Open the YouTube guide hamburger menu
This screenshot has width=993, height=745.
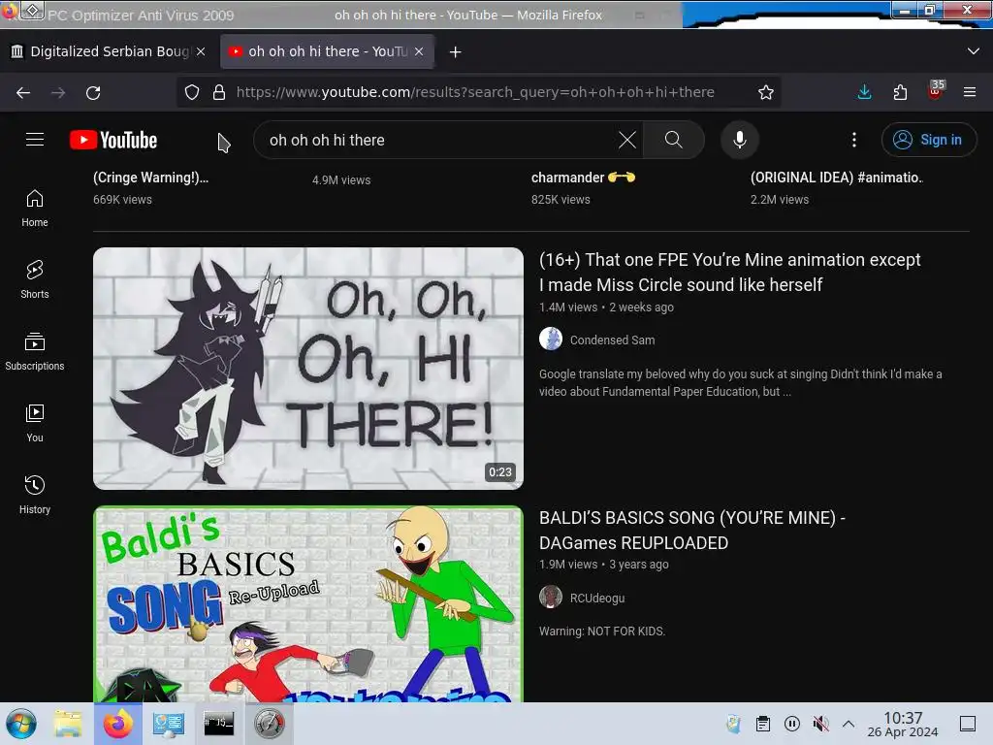(x=35, y=140)
